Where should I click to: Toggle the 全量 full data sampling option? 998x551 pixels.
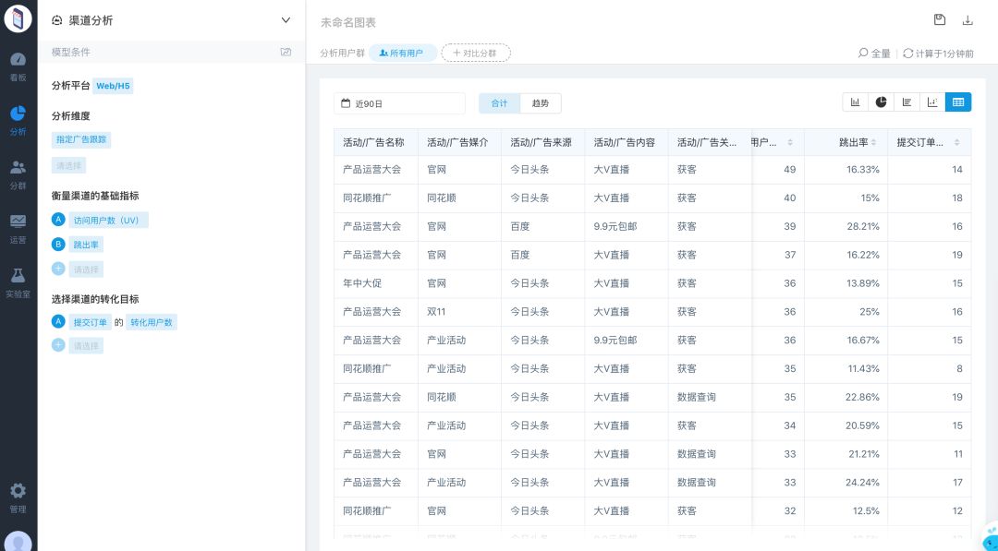(x=874, y=54)
